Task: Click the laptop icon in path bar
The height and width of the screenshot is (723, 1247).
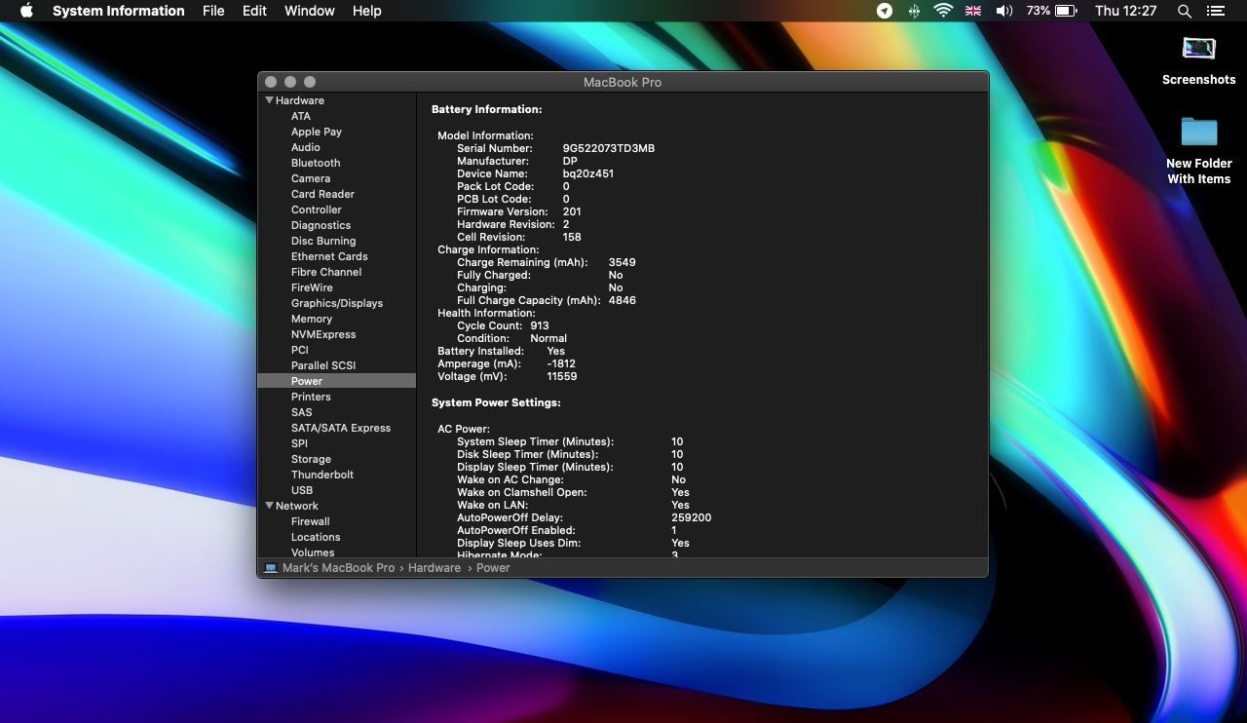Action: click(271, 568)
